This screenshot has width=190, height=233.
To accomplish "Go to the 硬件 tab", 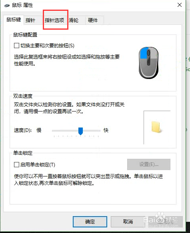I will coord(93,20).
